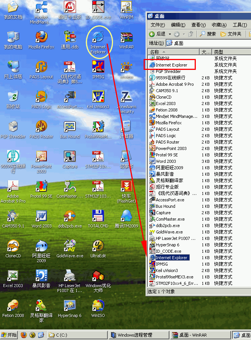Open the Fetion 2008 desktop shortcut
This screenshot has width=251, height=340.
pos(13,309)
